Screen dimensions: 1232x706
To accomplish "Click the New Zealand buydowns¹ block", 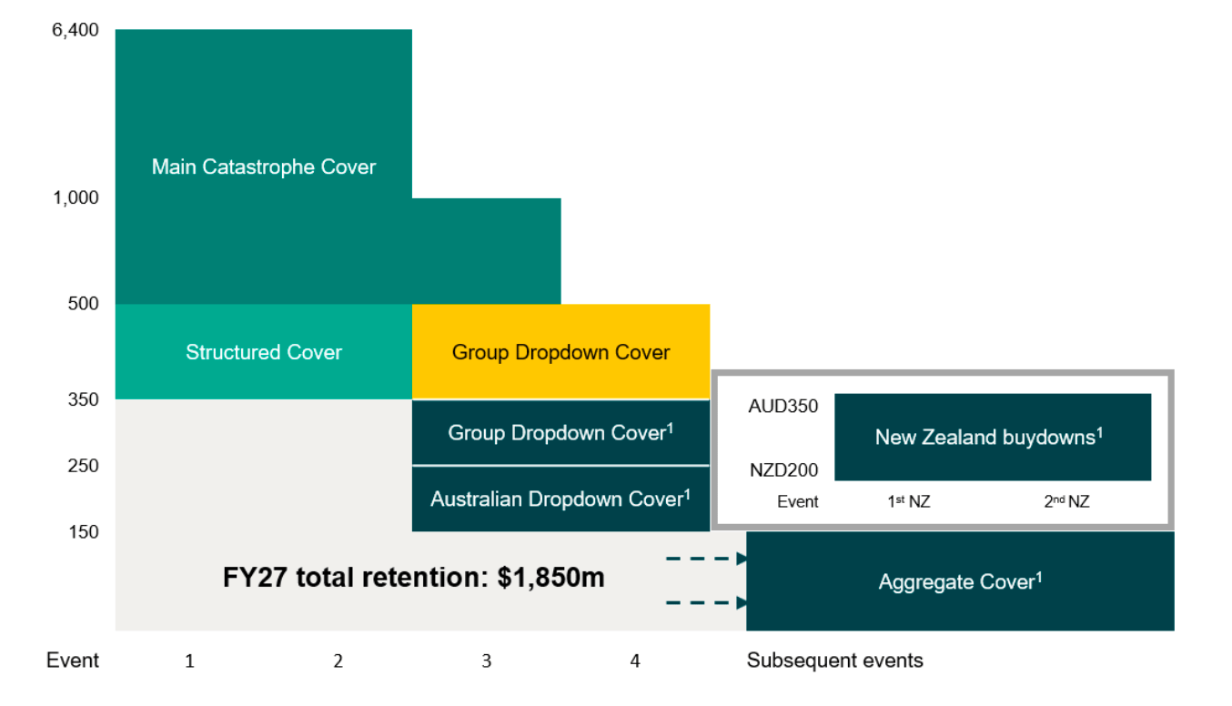I will [x=993, y=438].
